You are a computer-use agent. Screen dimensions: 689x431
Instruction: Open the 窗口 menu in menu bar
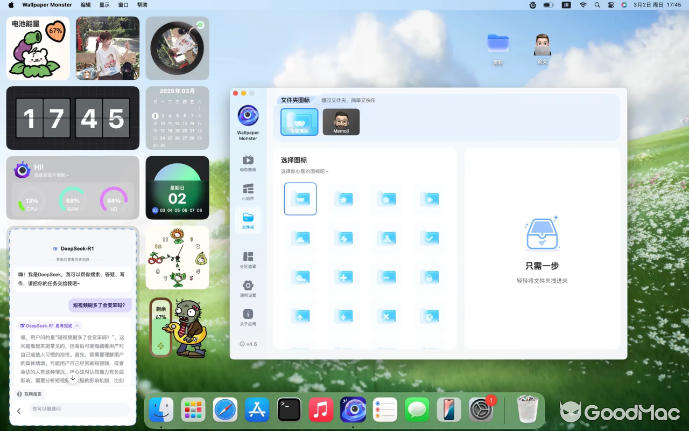pyautogui.click(x=123, y=5)
